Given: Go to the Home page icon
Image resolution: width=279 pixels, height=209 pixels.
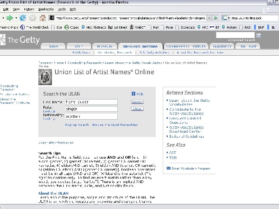Looking at the screenshot, I should pyautogui.click(x=43, y=18).
